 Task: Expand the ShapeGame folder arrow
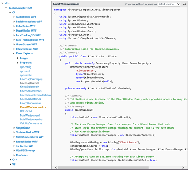pyautogui.click(x=14, y=128)
